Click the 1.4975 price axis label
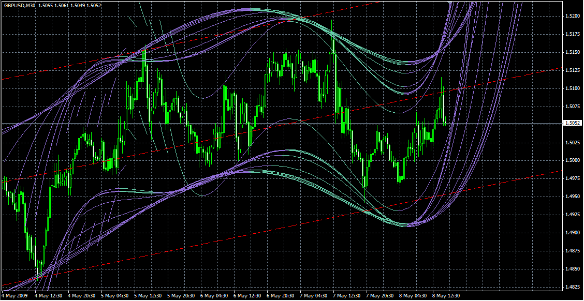The width and height of the screenshot is (584, 301). pos(573,178)
